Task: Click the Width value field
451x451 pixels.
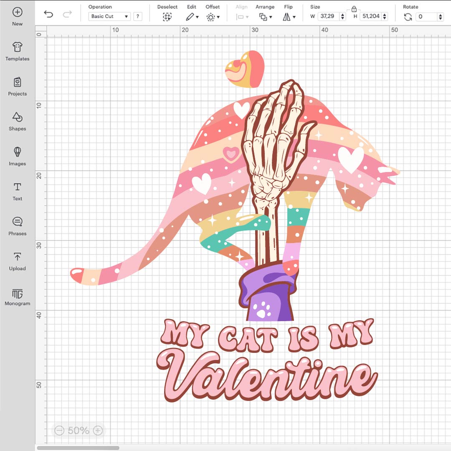Action: [329, 16]
